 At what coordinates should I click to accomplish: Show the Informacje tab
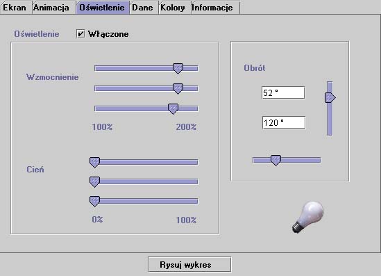(216, 8)
